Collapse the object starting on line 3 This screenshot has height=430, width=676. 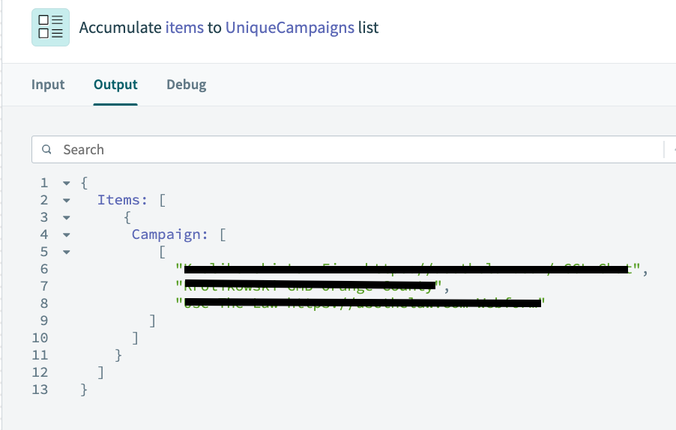point(67,217)
